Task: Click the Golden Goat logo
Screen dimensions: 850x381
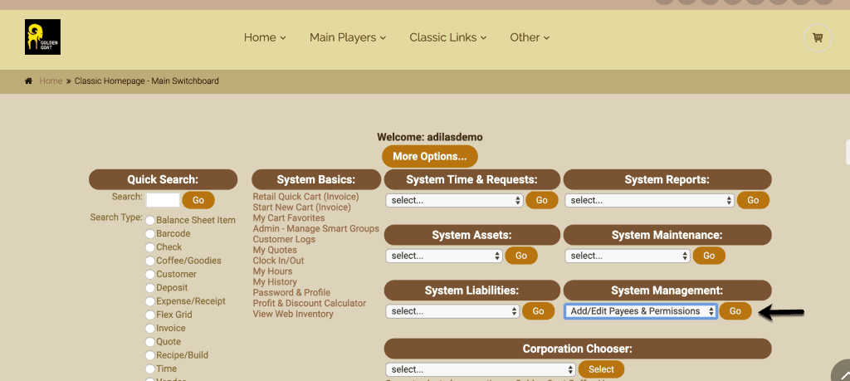Action: pyautogui.click(x=42, y=37)
